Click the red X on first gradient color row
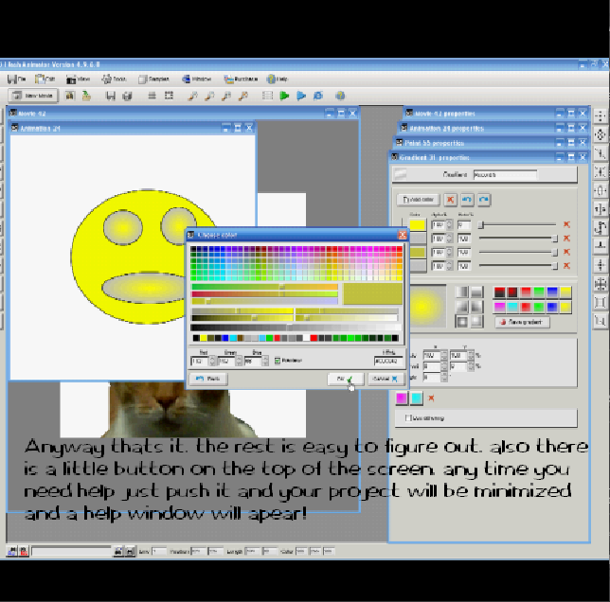The height and width of the screenshot is (602, 610). (x=566, y=225)
